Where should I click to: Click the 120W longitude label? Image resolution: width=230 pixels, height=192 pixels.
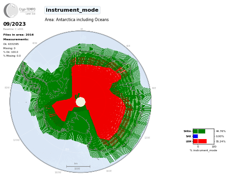[x=16, y=140]
